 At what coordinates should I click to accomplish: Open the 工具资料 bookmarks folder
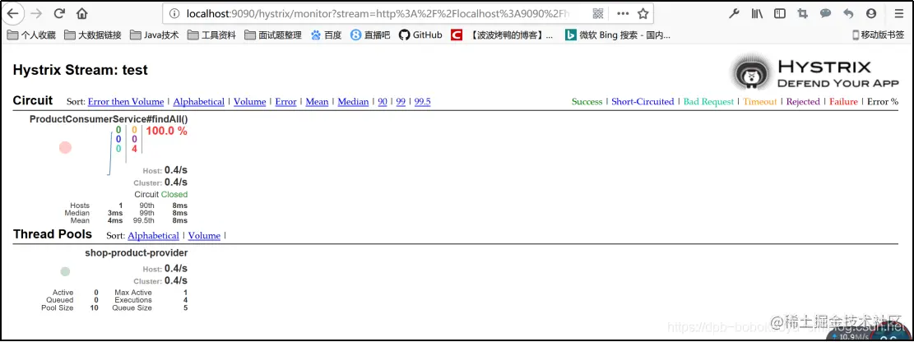(211, 35)
